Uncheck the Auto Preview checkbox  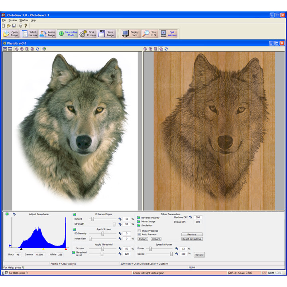(139, 234)
